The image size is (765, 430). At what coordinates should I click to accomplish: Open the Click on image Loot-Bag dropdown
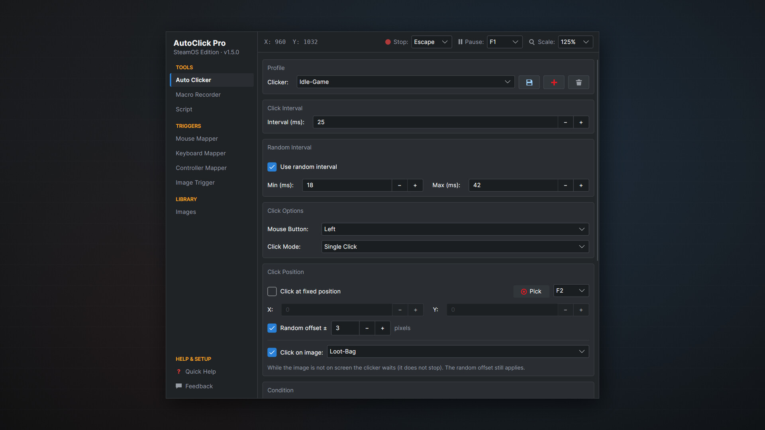click(x=458, y=352)
